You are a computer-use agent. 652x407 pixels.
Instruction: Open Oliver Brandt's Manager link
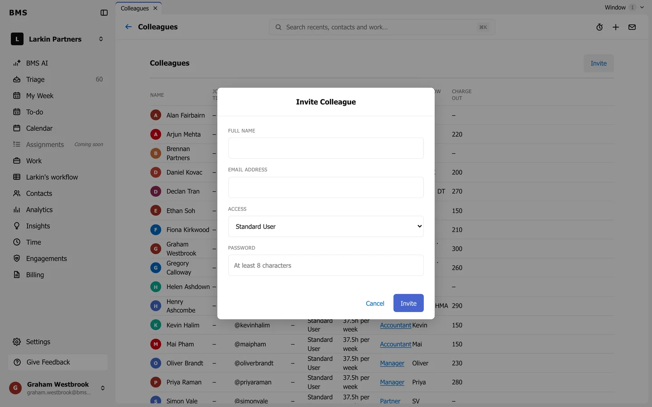point(392,363)
